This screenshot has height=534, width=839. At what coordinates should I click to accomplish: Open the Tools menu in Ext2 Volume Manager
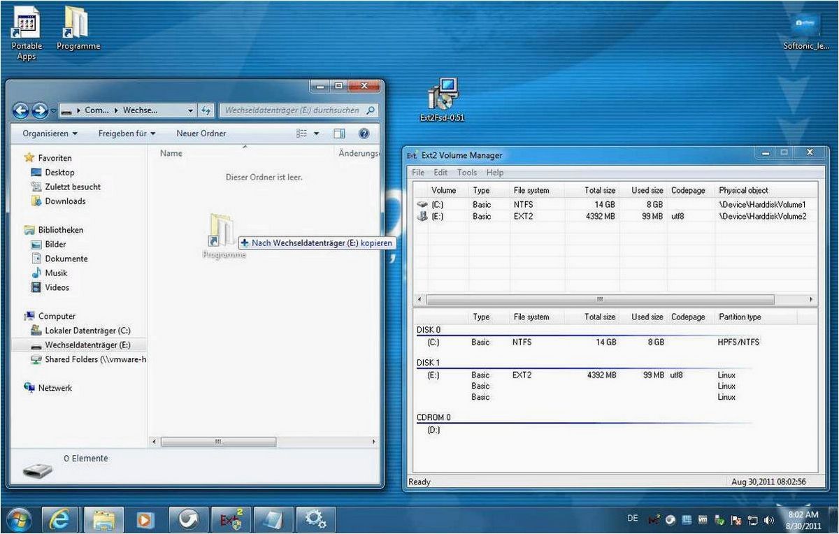tap(467, 173)
